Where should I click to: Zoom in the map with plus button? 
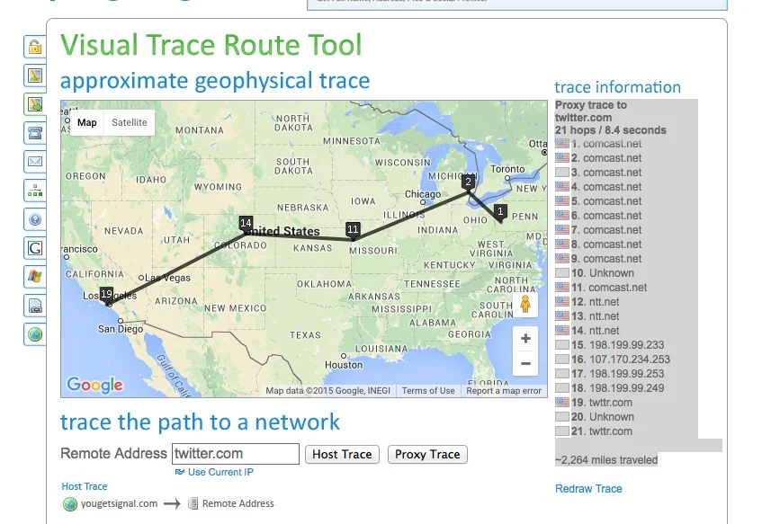(x=525, y=338)
